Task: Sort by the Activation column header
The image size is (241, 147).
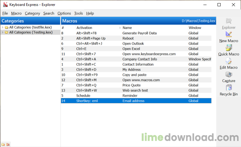Action: point(99,28)
